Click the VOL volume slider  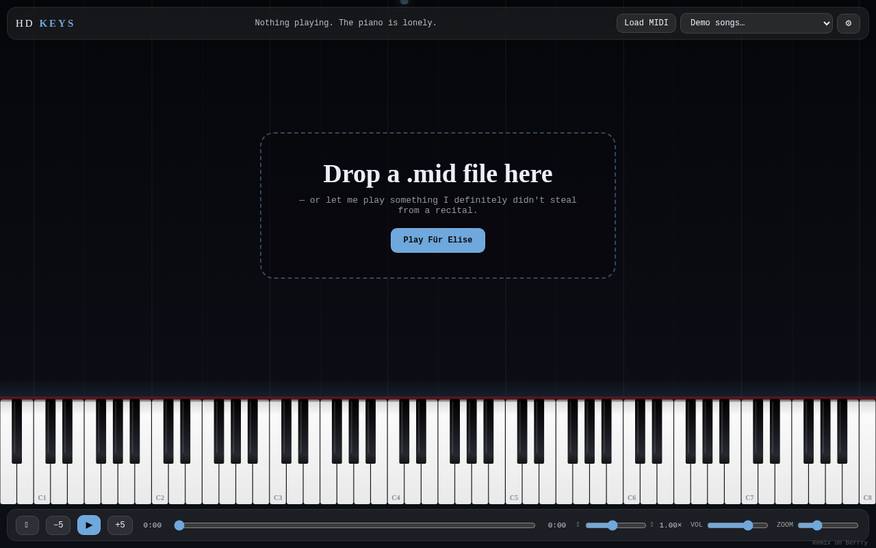(738, 525)
